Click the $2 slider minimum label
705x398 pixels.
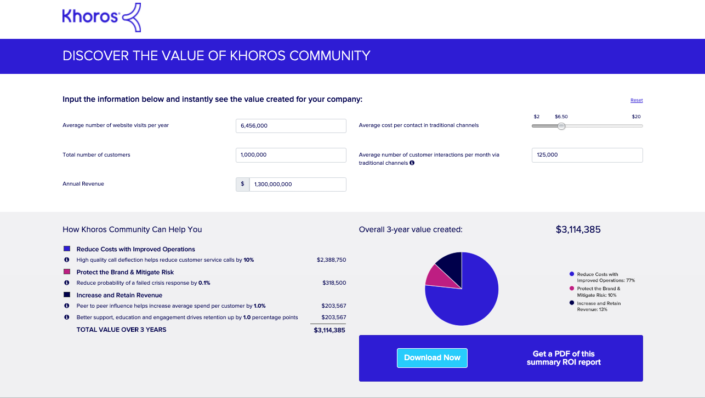point(537,117)
